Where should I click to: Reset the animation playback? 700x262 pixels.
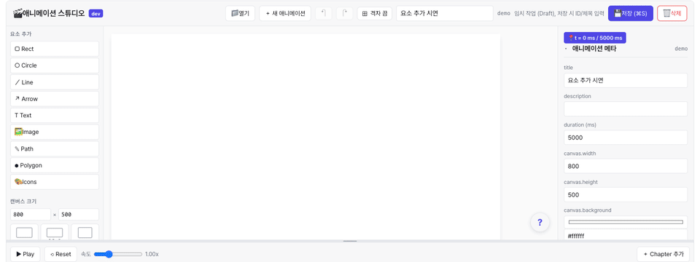61,254
